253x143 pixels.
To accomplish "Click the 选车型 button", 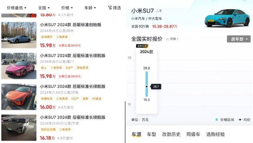I will pos(238,39).
